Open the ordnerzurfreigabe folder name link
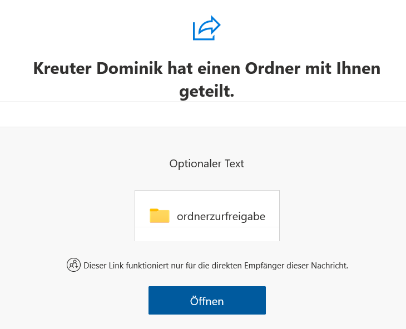The image size is (406, 329). pos(221,216)
